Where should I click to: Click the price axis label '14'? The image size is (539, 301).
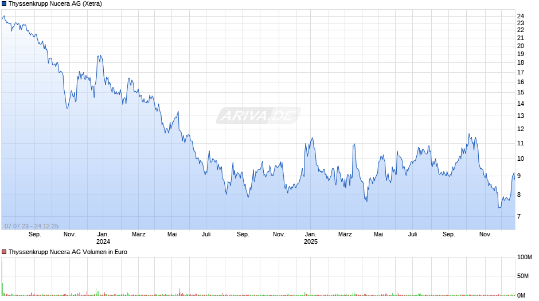(x=521, y=104)
